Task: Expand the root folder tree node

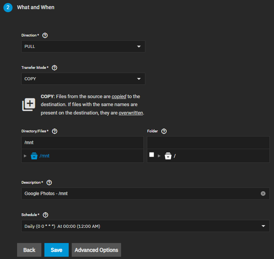Action: 159,156
